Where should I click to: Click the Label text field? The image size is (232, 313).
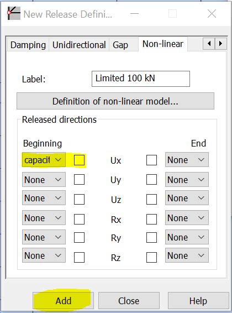click(x=141, y=79)
